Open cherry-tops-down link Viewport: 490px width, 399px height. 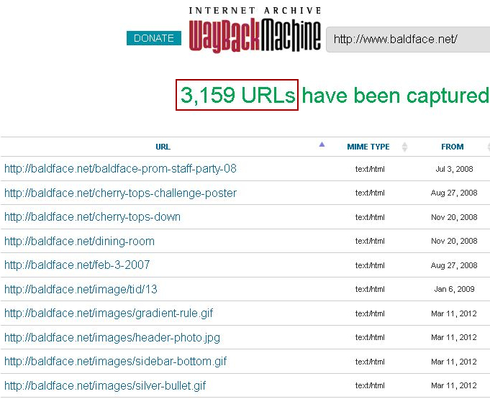93,216
